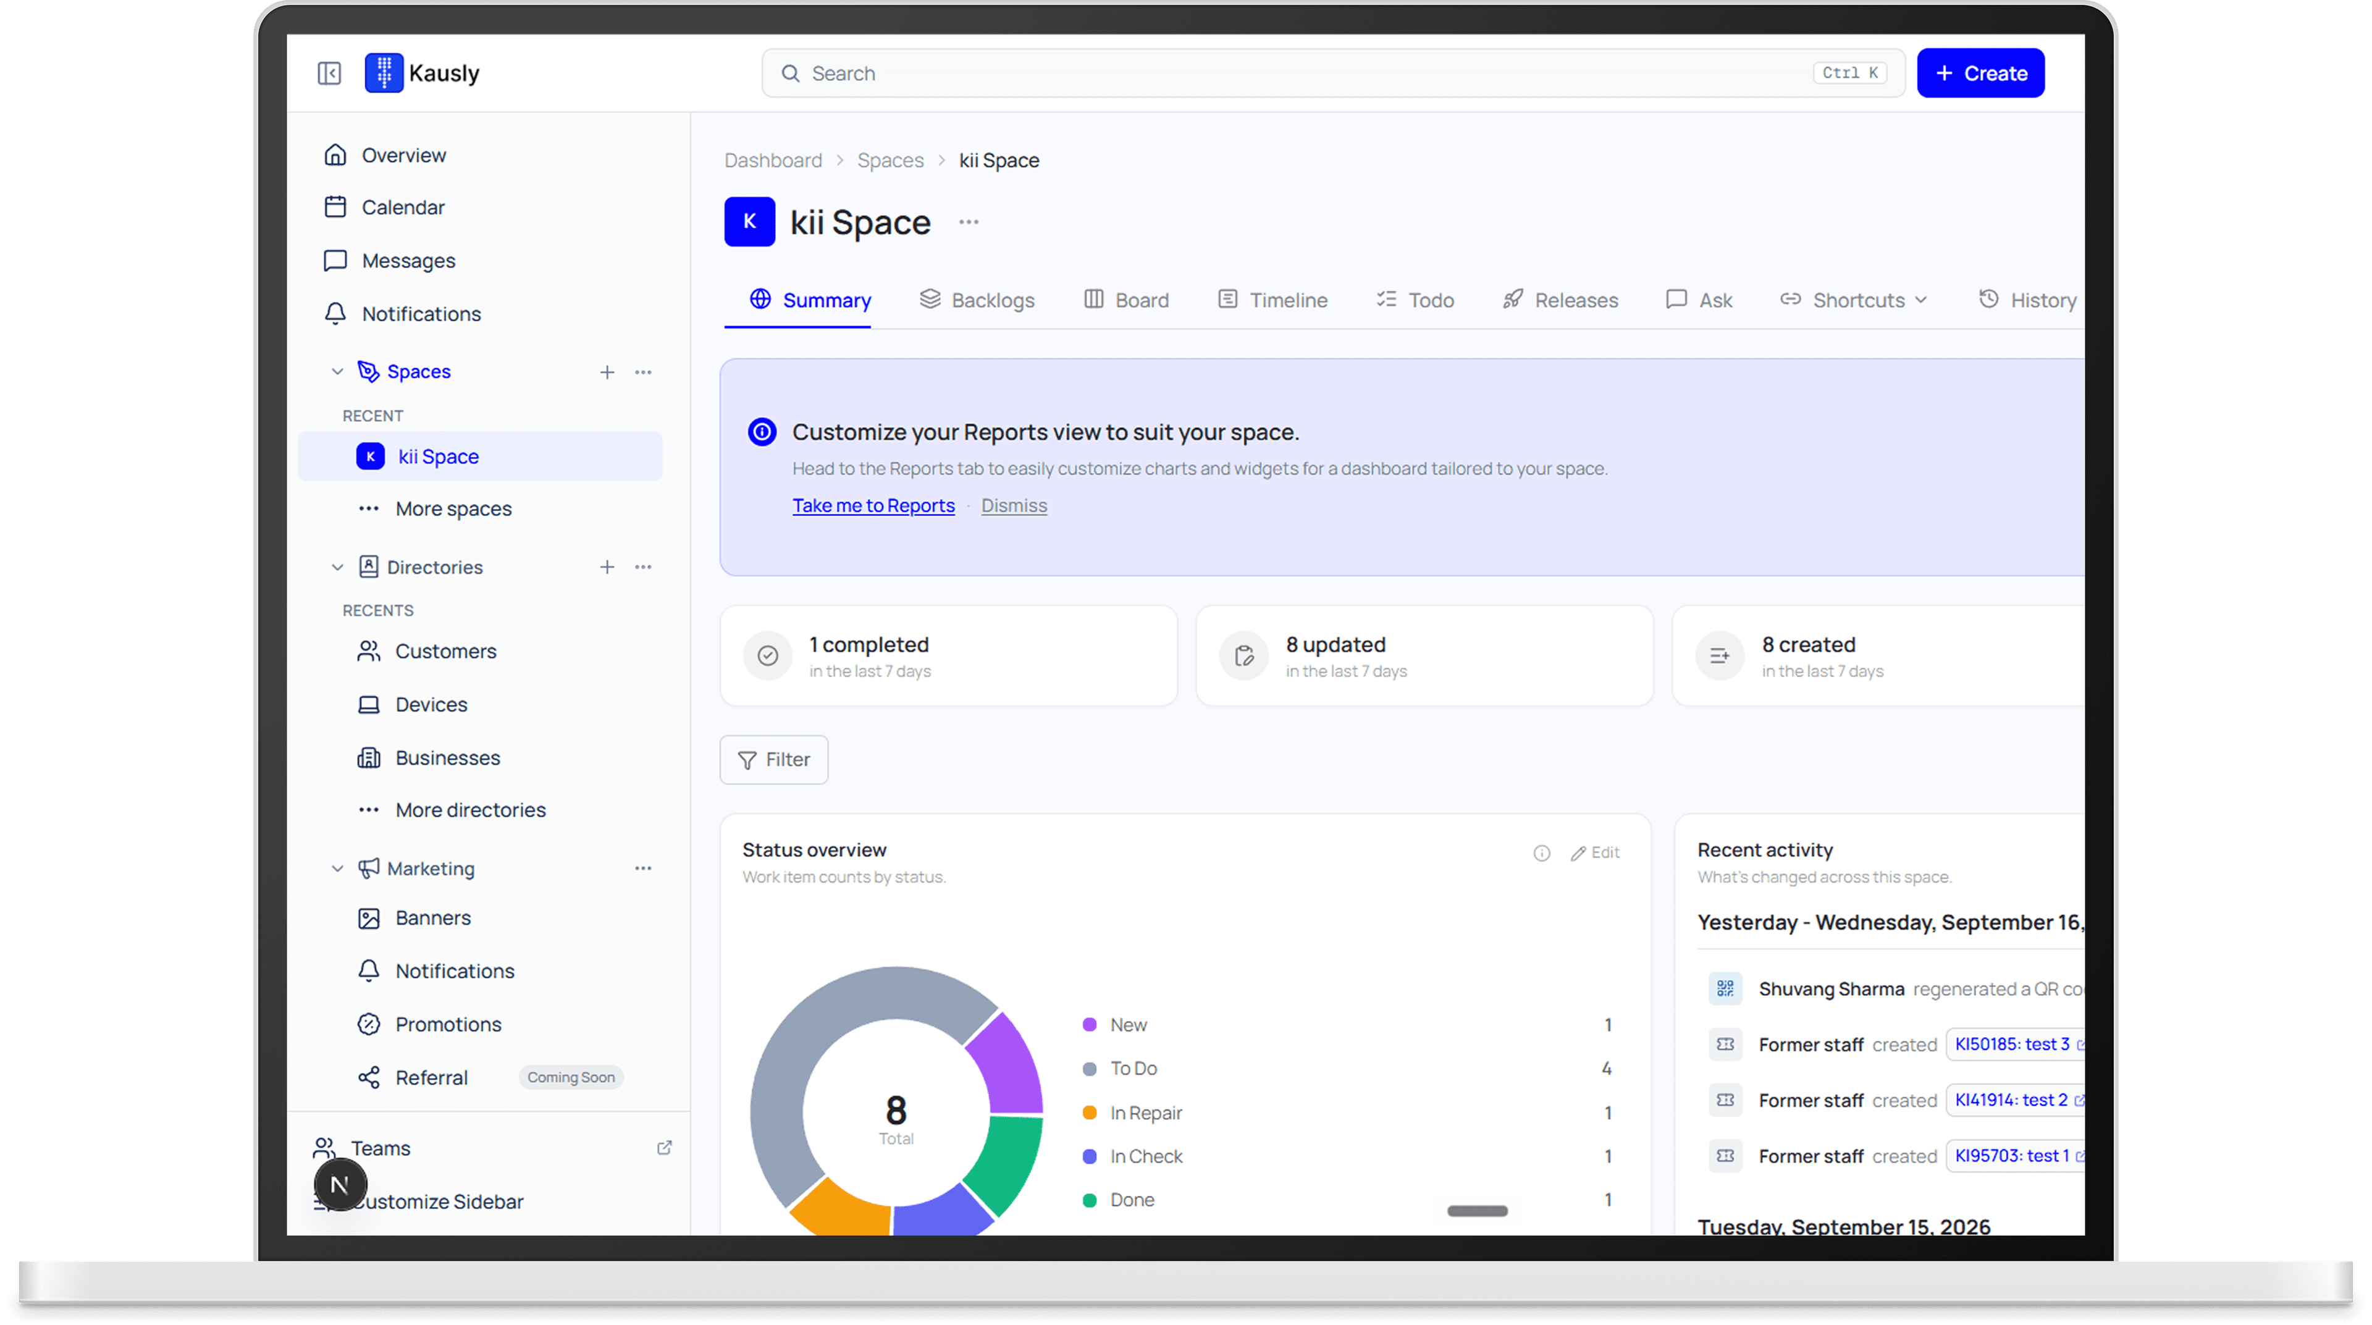The width and height of the screenshot is (2372, 1325).
Task: Switch to the Releases tab
Action: click(x=1560, y=300)
